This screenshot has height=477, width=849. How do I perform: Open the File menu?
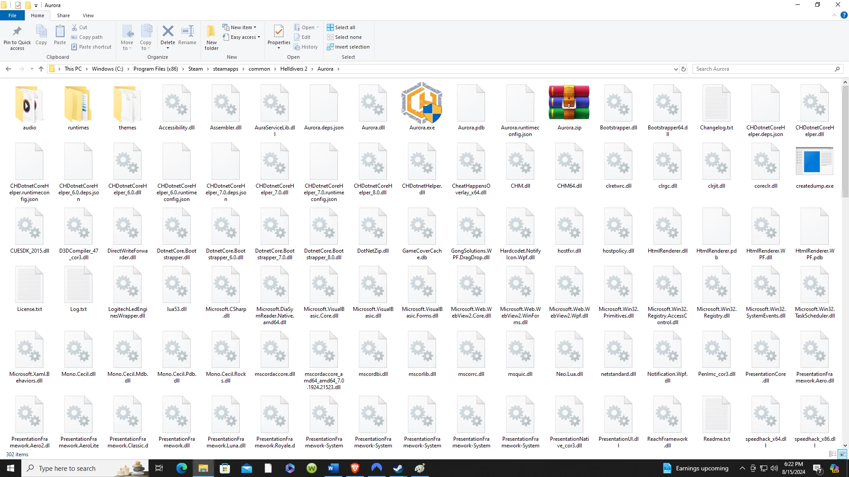(12, 15)
